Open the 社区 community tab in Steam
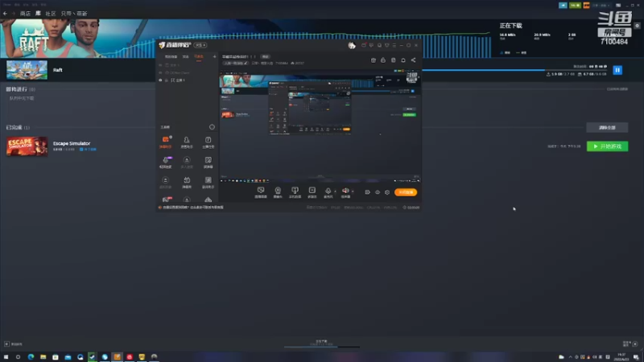644x362 pixels. point(51,14)
